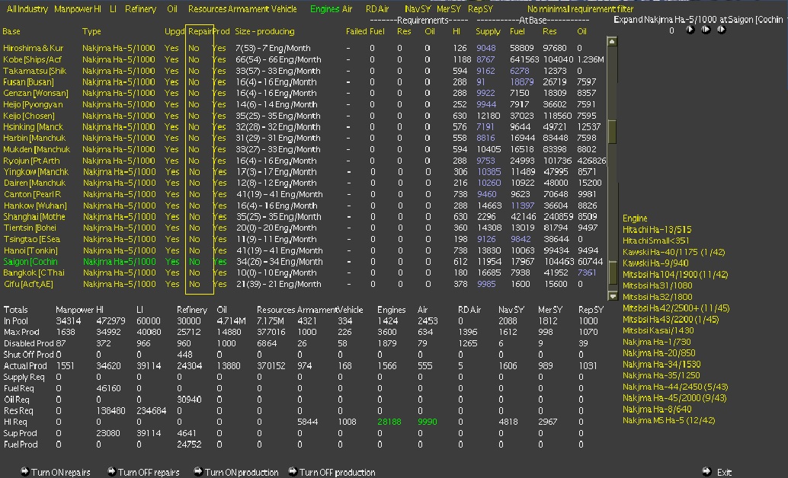Click the single-arrow expand factory button

(690, 30)
